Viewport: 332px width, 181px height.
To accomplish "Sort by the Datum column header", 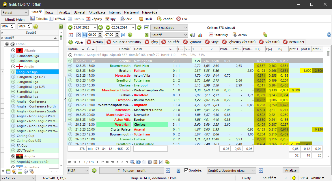I will click(77, 49).
